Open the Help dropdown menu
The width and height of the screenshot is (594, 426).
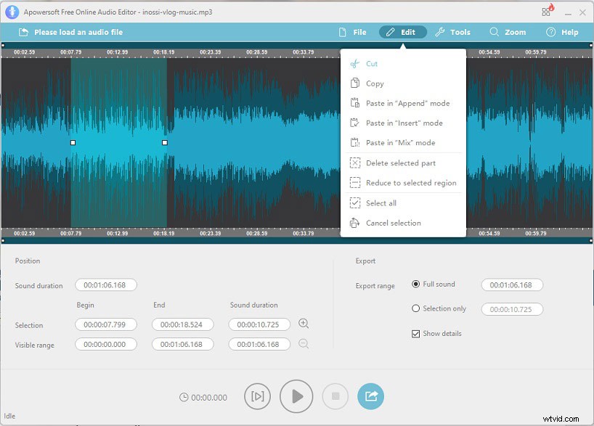coord(563,32)
